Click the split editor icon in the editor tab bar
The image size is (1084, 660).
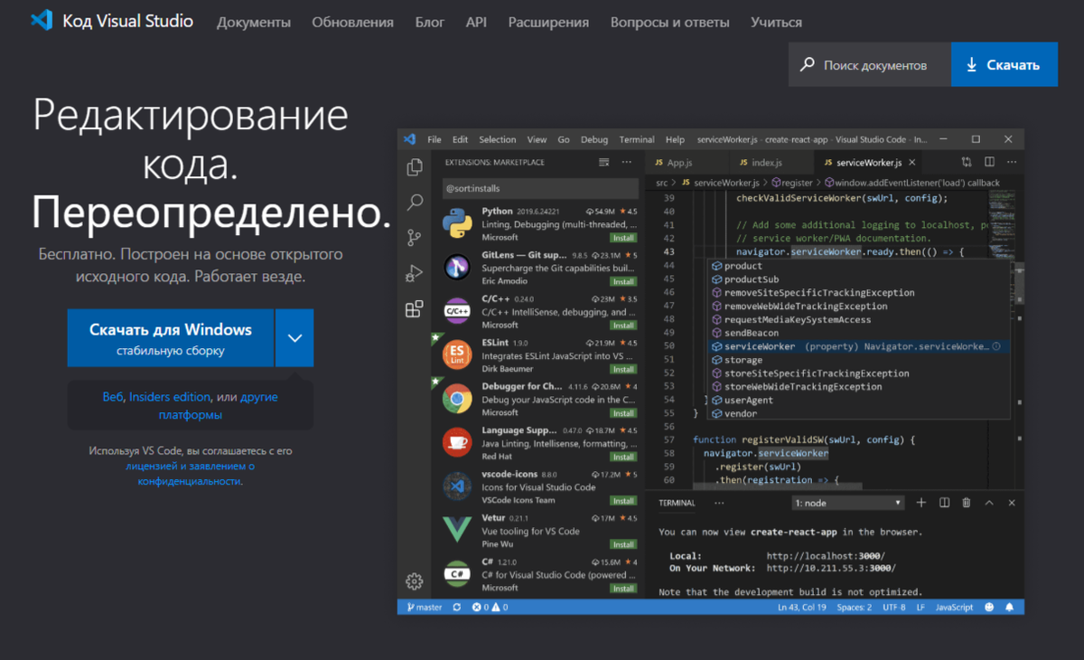(x=989, y=162)
